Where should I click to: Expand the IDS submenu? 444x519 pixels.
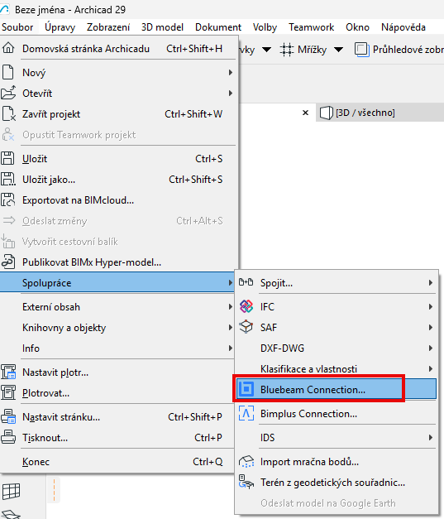click(x=431, y=438)
